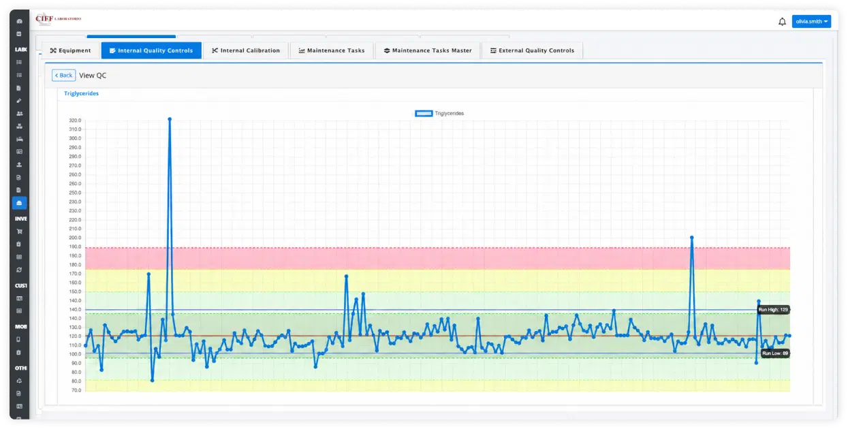Click the LABO sidebar section header
This screenshot has height=429, width=848.
20,50
